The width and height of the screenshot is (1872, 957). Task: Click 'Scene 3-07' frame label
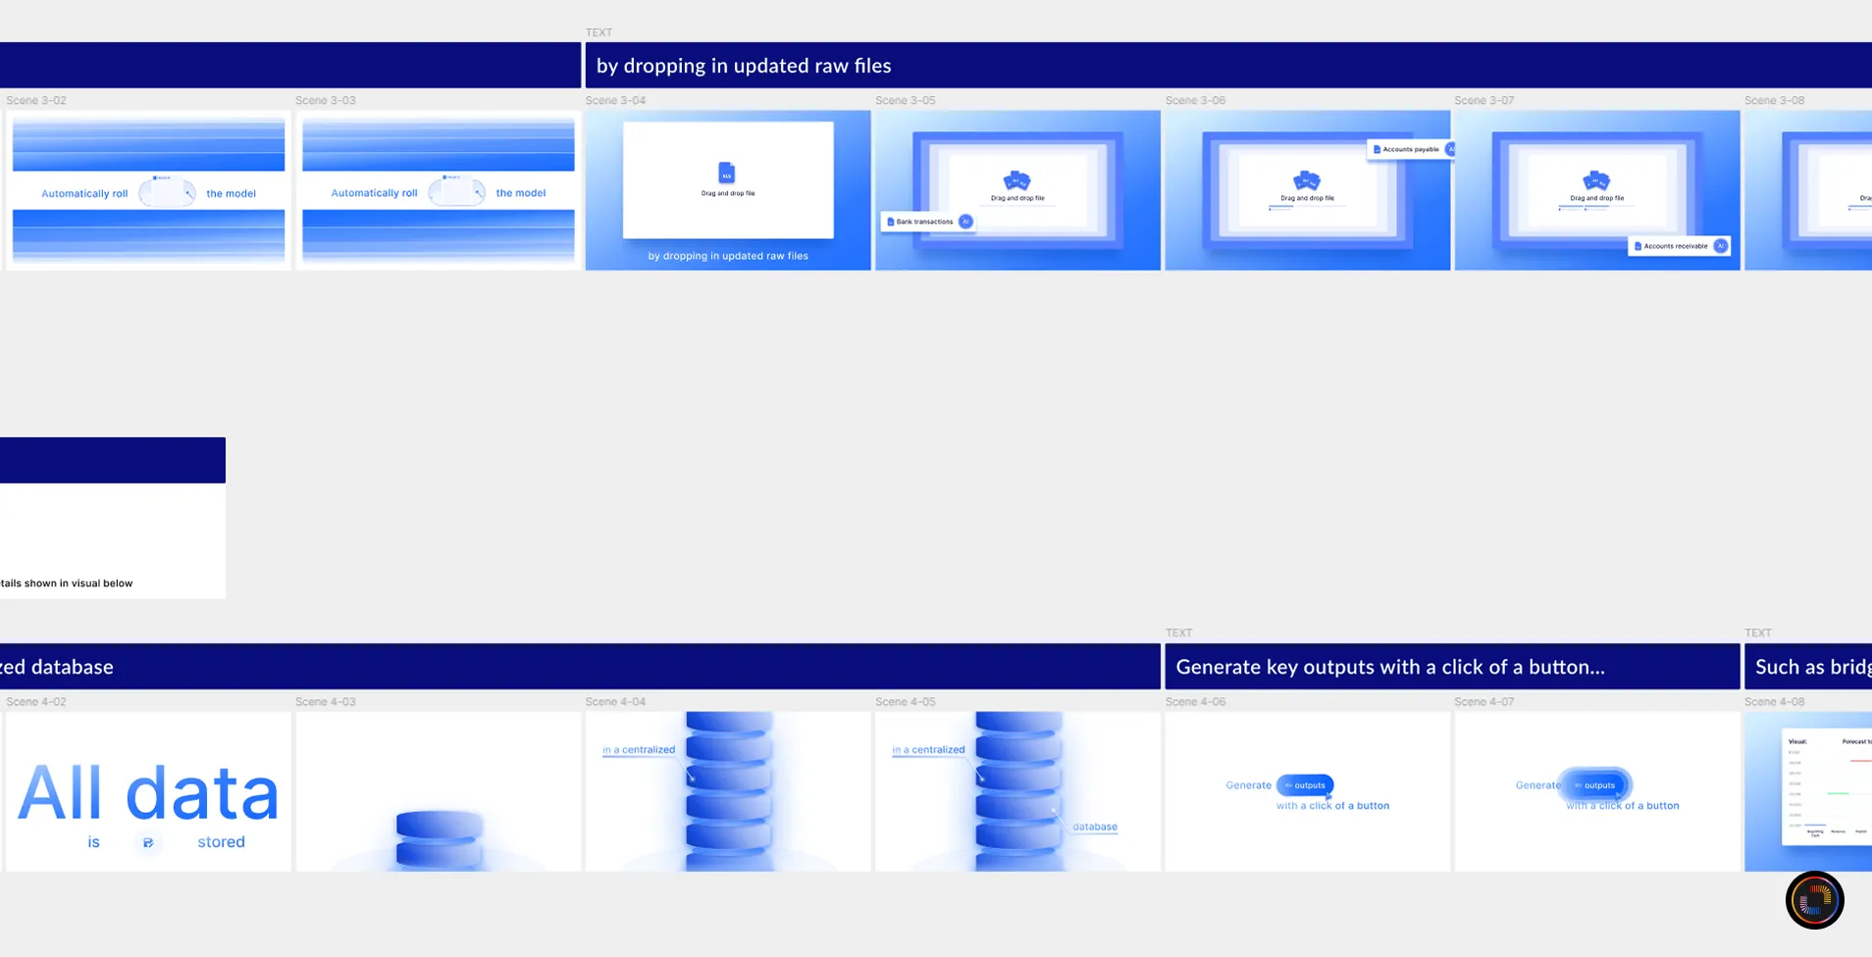pyautogui.click(x=1484, y=100)
